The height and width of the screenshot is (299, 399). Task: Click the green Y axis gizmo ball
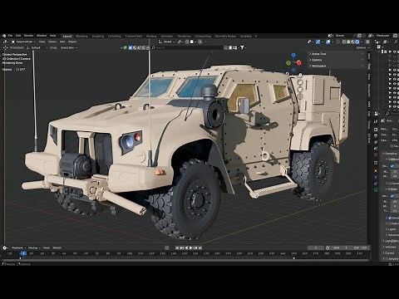288,63
